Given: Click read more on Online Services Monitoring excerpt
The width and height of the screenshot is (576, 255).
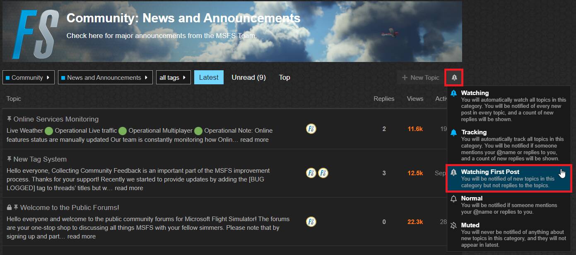Looking at the screenshot, I should click(254, 140).
